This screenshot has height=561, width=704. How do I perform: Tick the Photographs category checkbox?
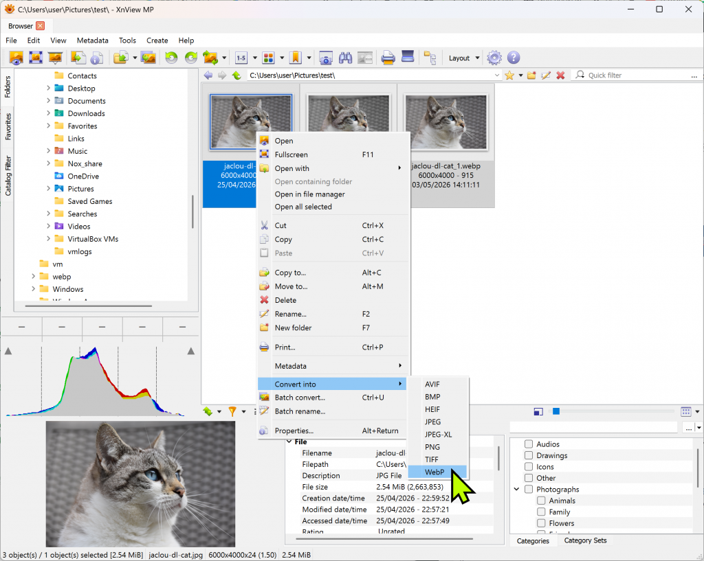pos(529,490)
